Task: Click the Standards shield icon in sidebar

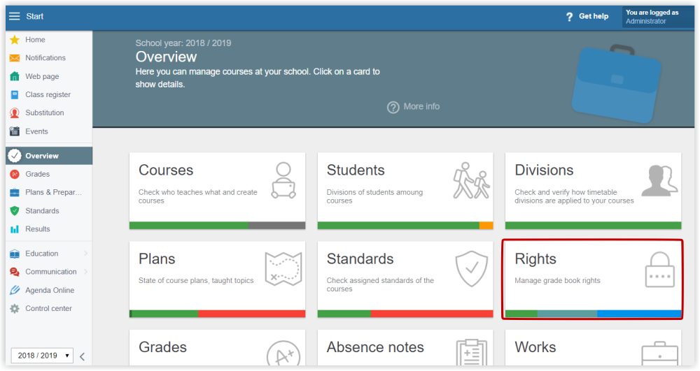Action: pos(15,211)
